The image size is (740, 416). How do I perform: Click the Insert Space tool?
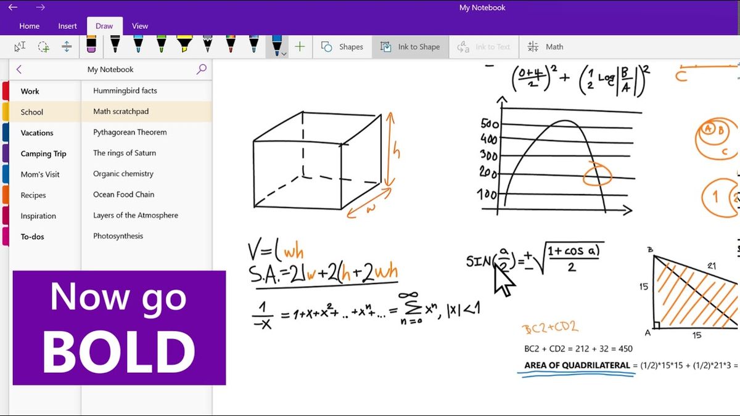point(66,46)
